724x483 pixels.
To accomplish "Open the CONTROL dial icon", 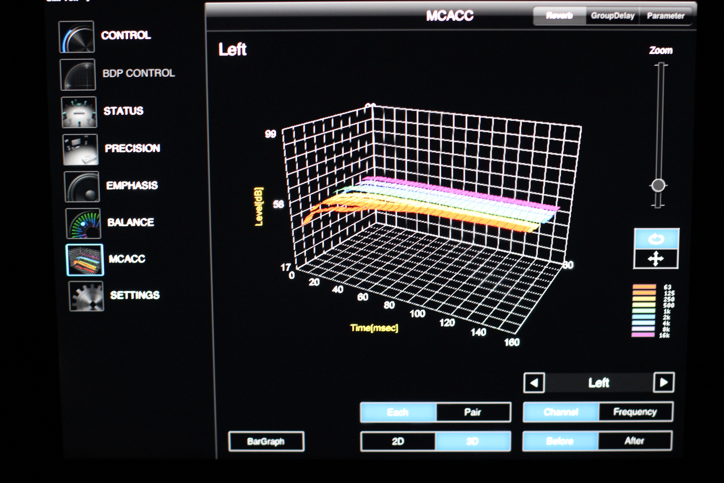I will pyautogui.click(x=76, y=37).
